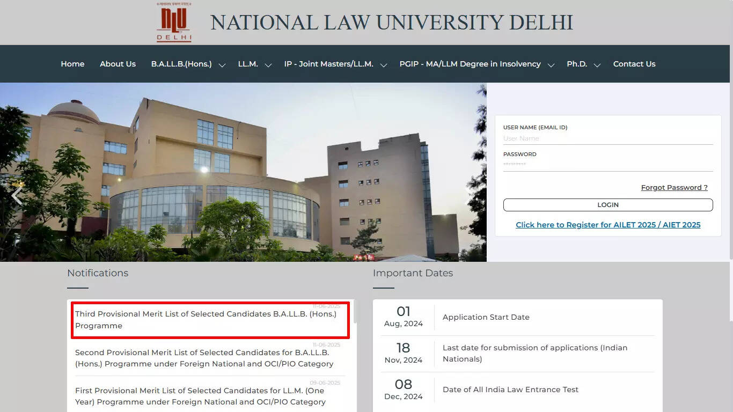This screenshot has height=412, width=733.
Task: Click the User Name email field
Action: click(608, 138)
